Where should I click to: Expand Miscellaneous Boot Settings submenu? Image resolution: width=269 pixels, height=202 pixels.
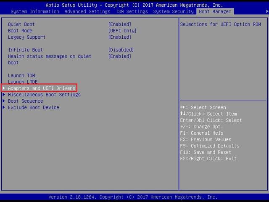point(44,95)
